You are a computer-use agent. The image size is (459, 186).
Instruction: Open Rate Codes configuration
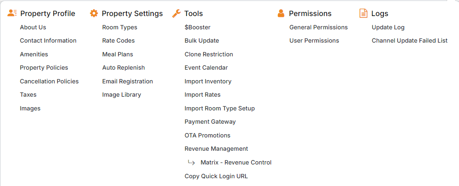pos(118,41)
